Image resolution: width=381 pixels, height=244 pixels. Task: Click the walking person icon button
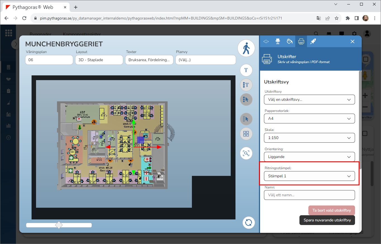(x=246, y=48)
